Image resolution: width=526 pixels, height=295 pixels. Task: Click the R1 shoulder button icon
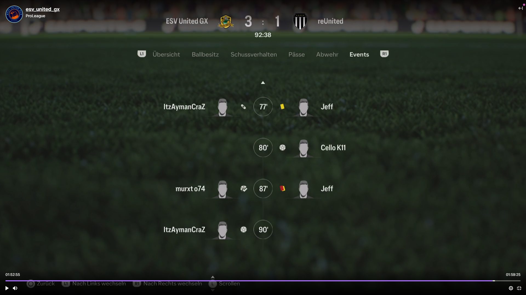click(384, 54)
